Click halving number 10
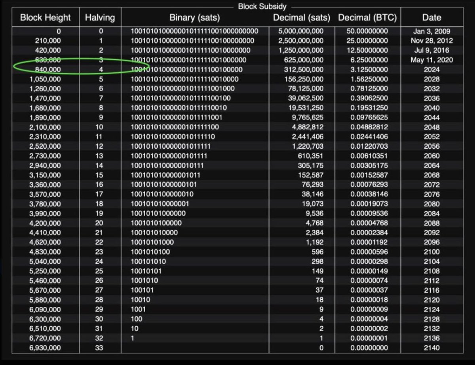 pos(99,127)
